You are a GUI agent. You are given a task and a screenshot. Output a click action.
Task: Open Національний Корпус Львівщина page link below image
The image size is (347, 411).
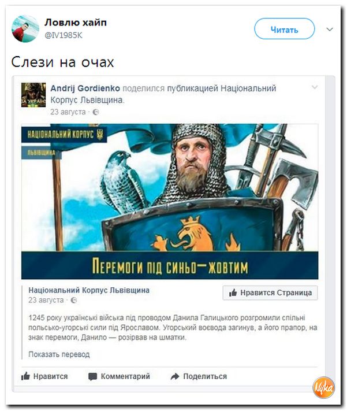pos(89,290)
